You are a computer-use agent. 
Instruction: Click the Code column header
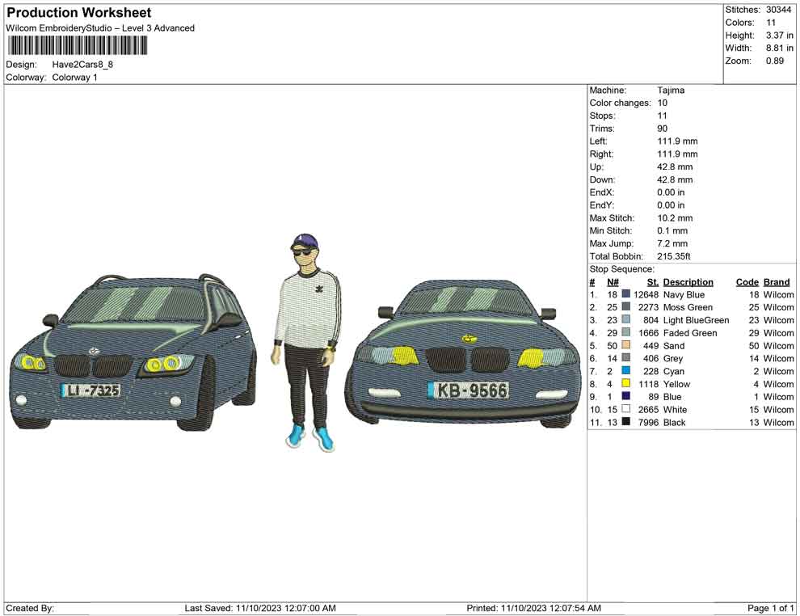(746, 281)
